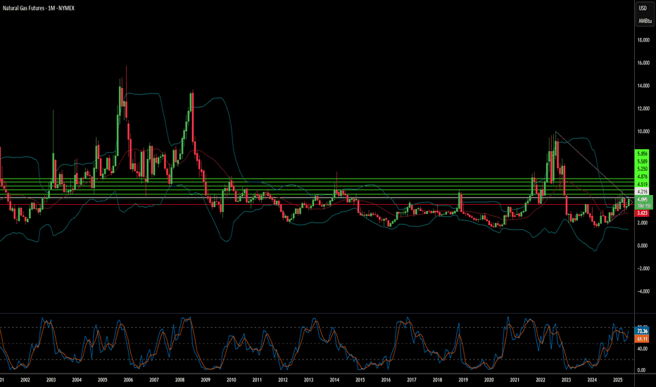Screen dimensions: 656x387
Task: Click the blue 73.36 oscillator value
Action: (x=642, y=331)
